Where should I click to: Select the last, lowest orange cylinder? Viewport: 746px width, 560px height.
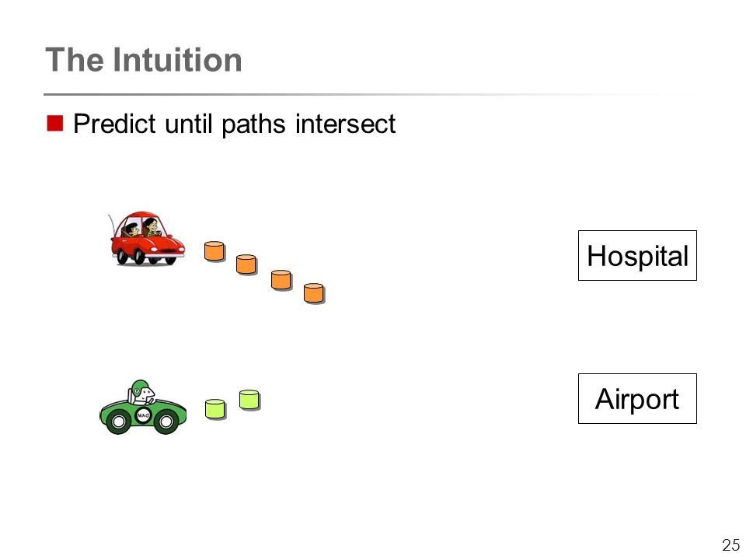click(x=314, y=293)
